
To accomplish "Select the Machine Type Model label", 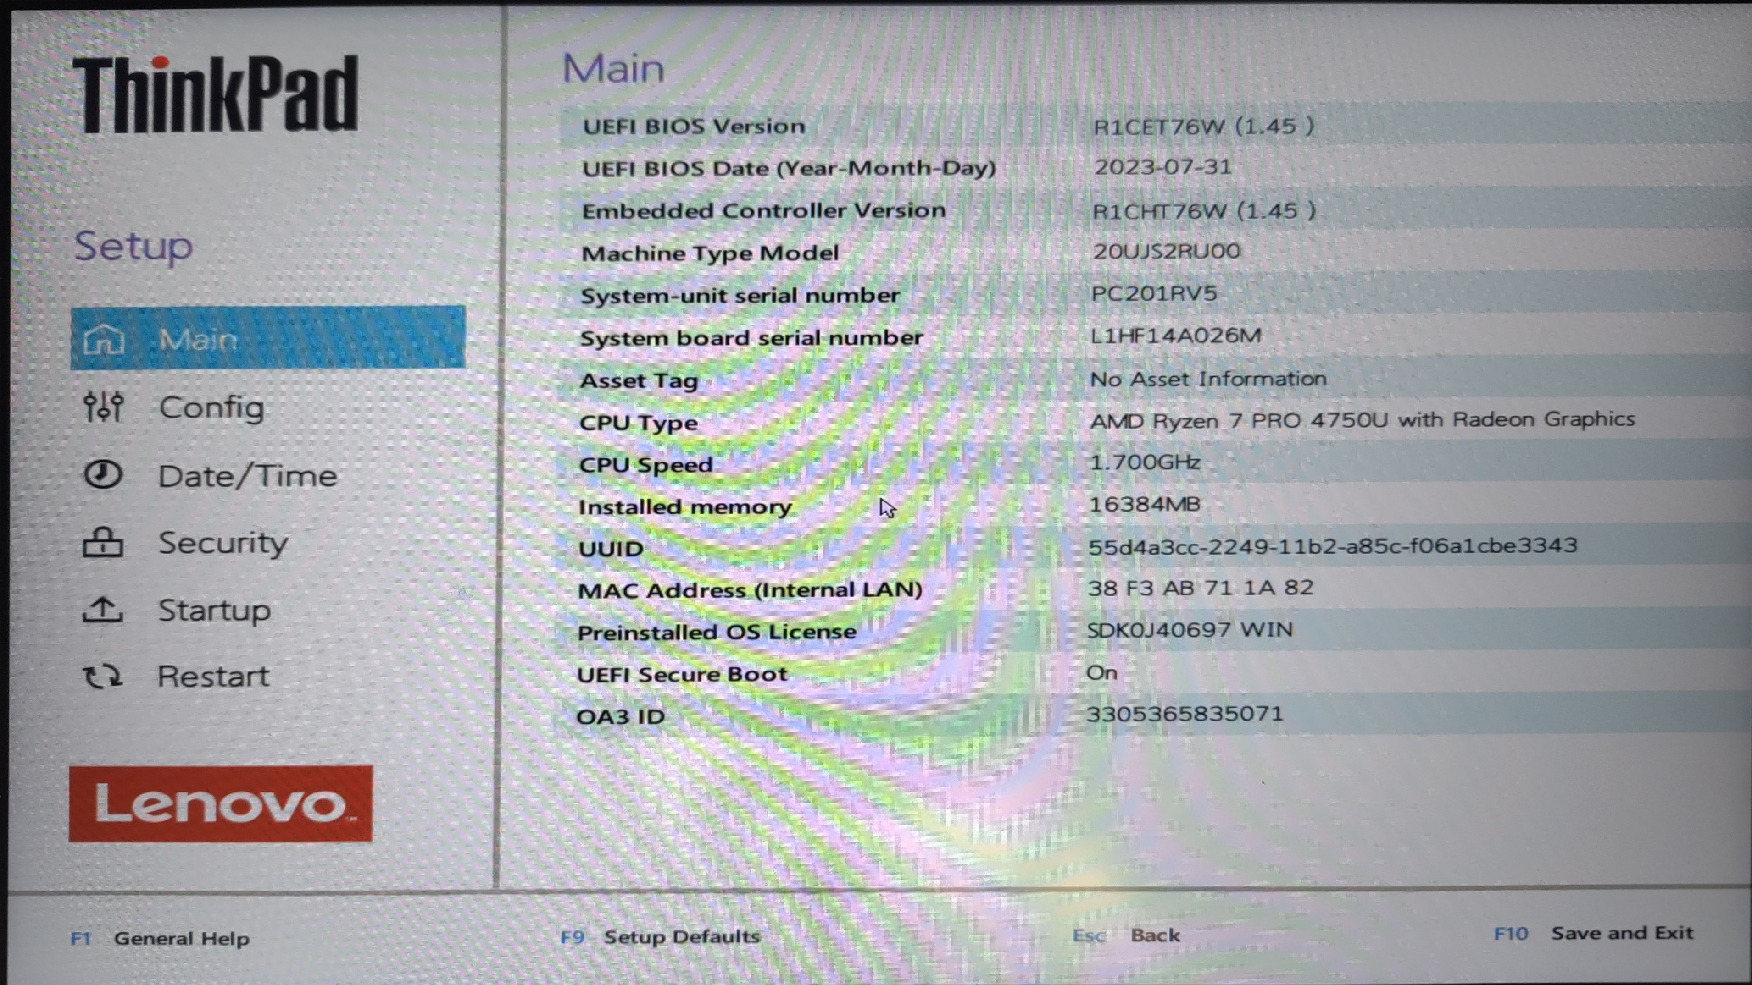I will (x=710, y=253).
